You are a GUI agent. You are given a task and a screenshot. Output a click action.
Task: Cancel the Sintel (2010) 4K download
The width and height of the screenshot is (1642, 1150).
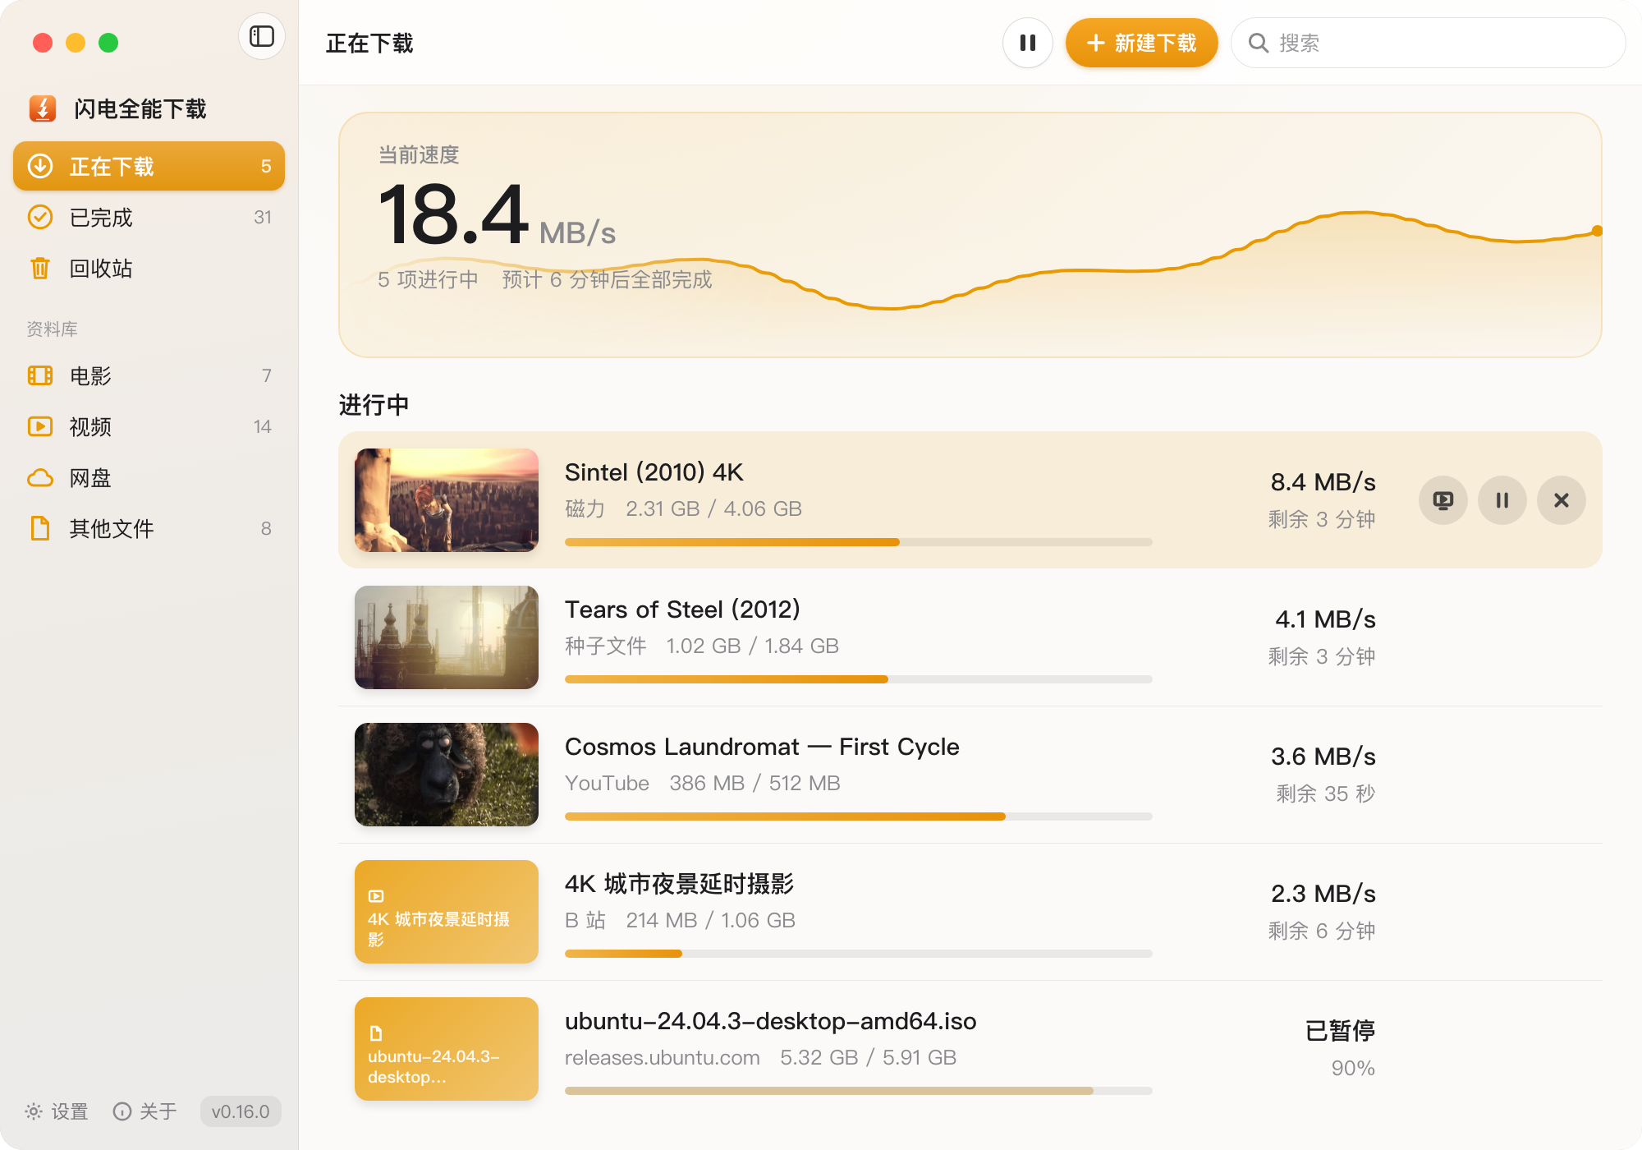click(1561, 500)
